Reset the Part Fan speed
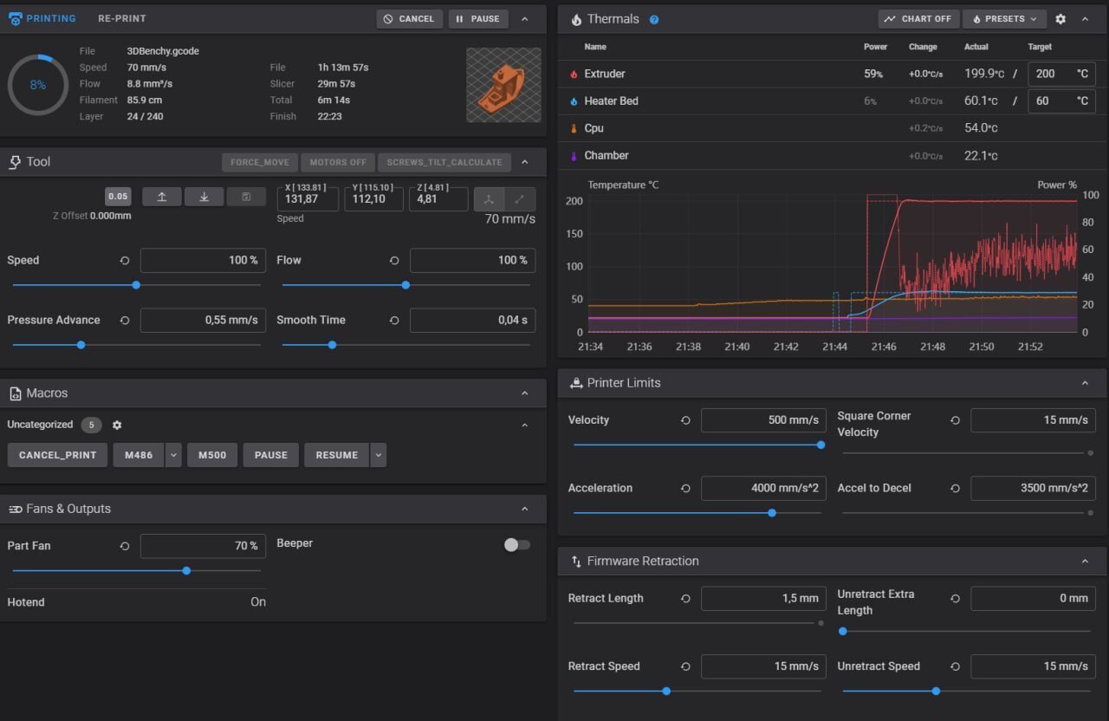The image size is (1109, 721). (125, 546)
